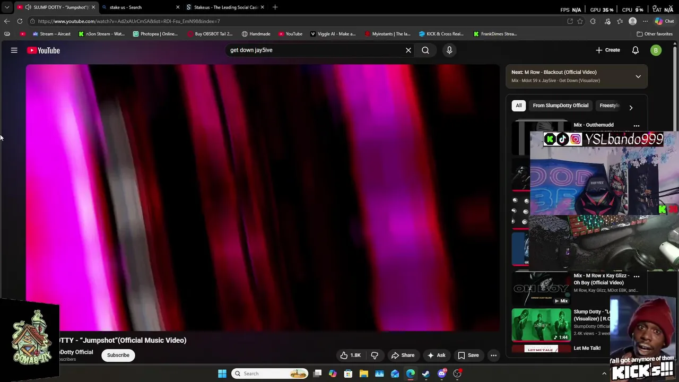Screen dimensions: 679x382
Task: Ask about this video
Action: tap(436, 355)
